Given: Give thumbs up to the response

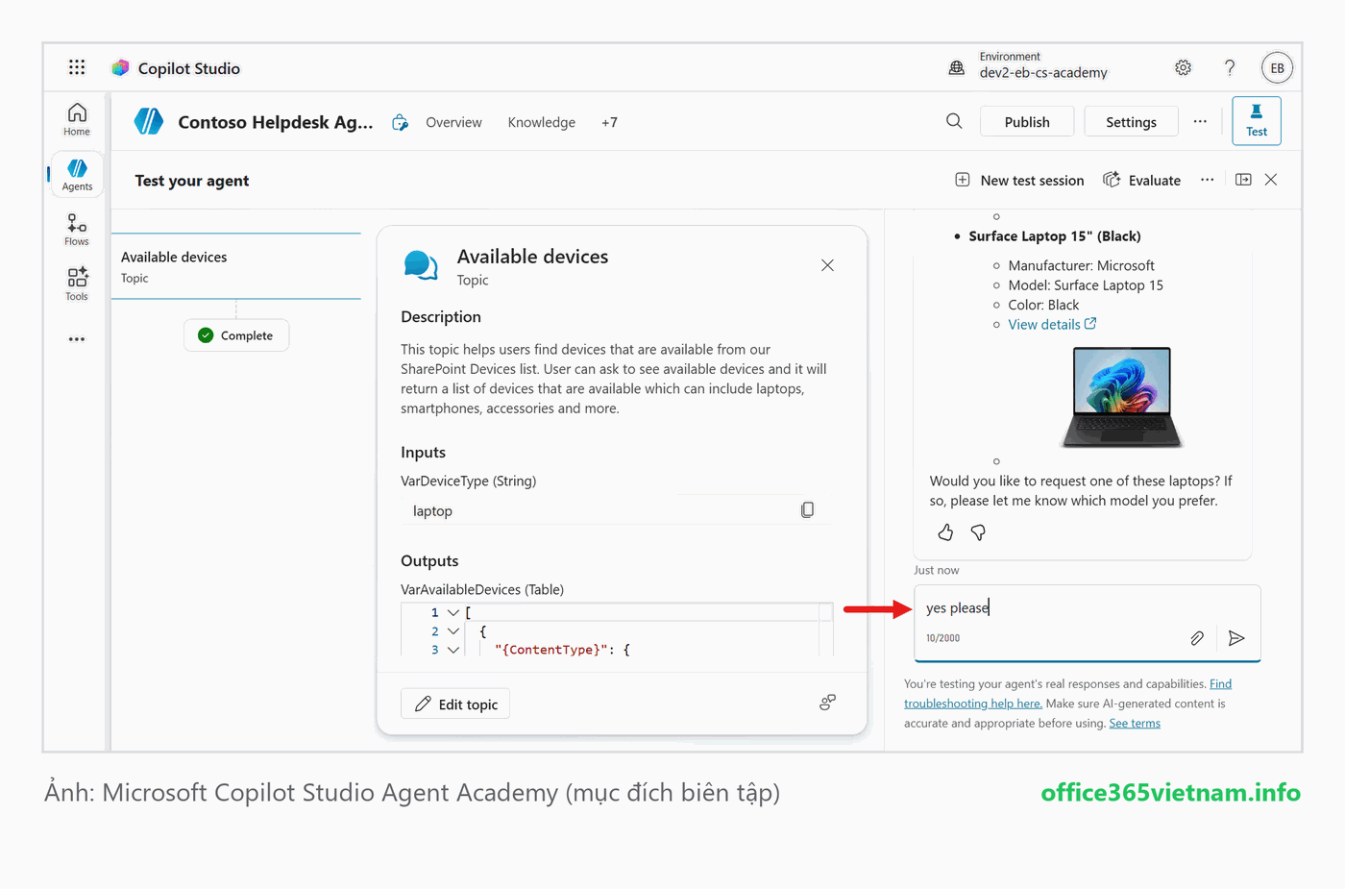Looking at the screenshot, I should point(945,532).
